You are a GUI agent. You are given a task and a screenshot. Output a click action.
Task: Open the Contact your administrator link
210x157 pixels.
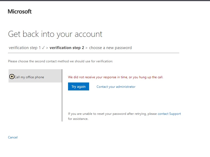click(116, 87)
